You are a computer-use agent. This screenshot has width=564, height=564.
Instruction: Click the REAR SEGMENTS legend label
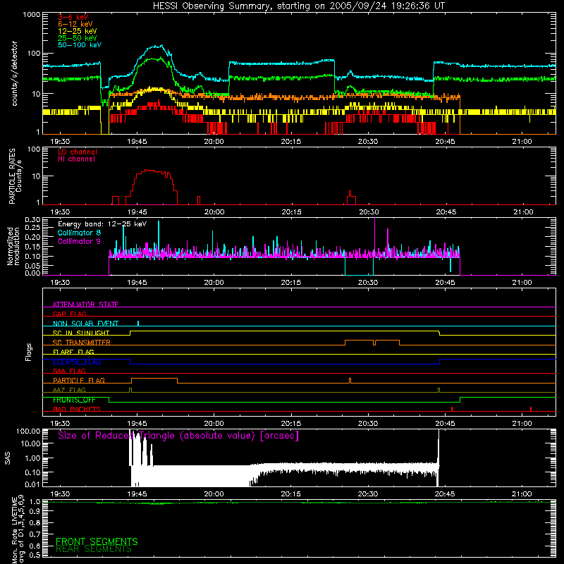(94, 549)
